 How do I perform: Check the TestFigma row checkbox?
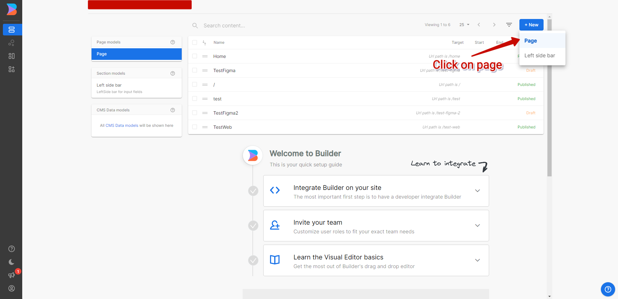(x=195, y=70)
